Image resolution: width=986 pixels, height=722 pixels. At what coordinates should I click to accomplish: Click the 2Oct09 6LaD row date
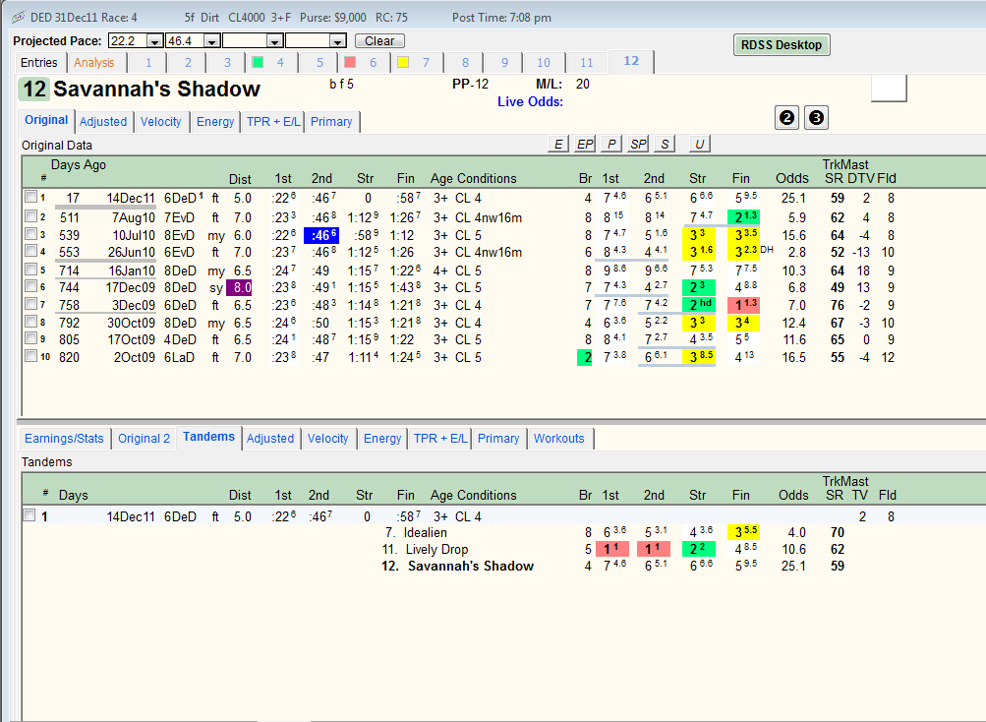coord(134,357)
